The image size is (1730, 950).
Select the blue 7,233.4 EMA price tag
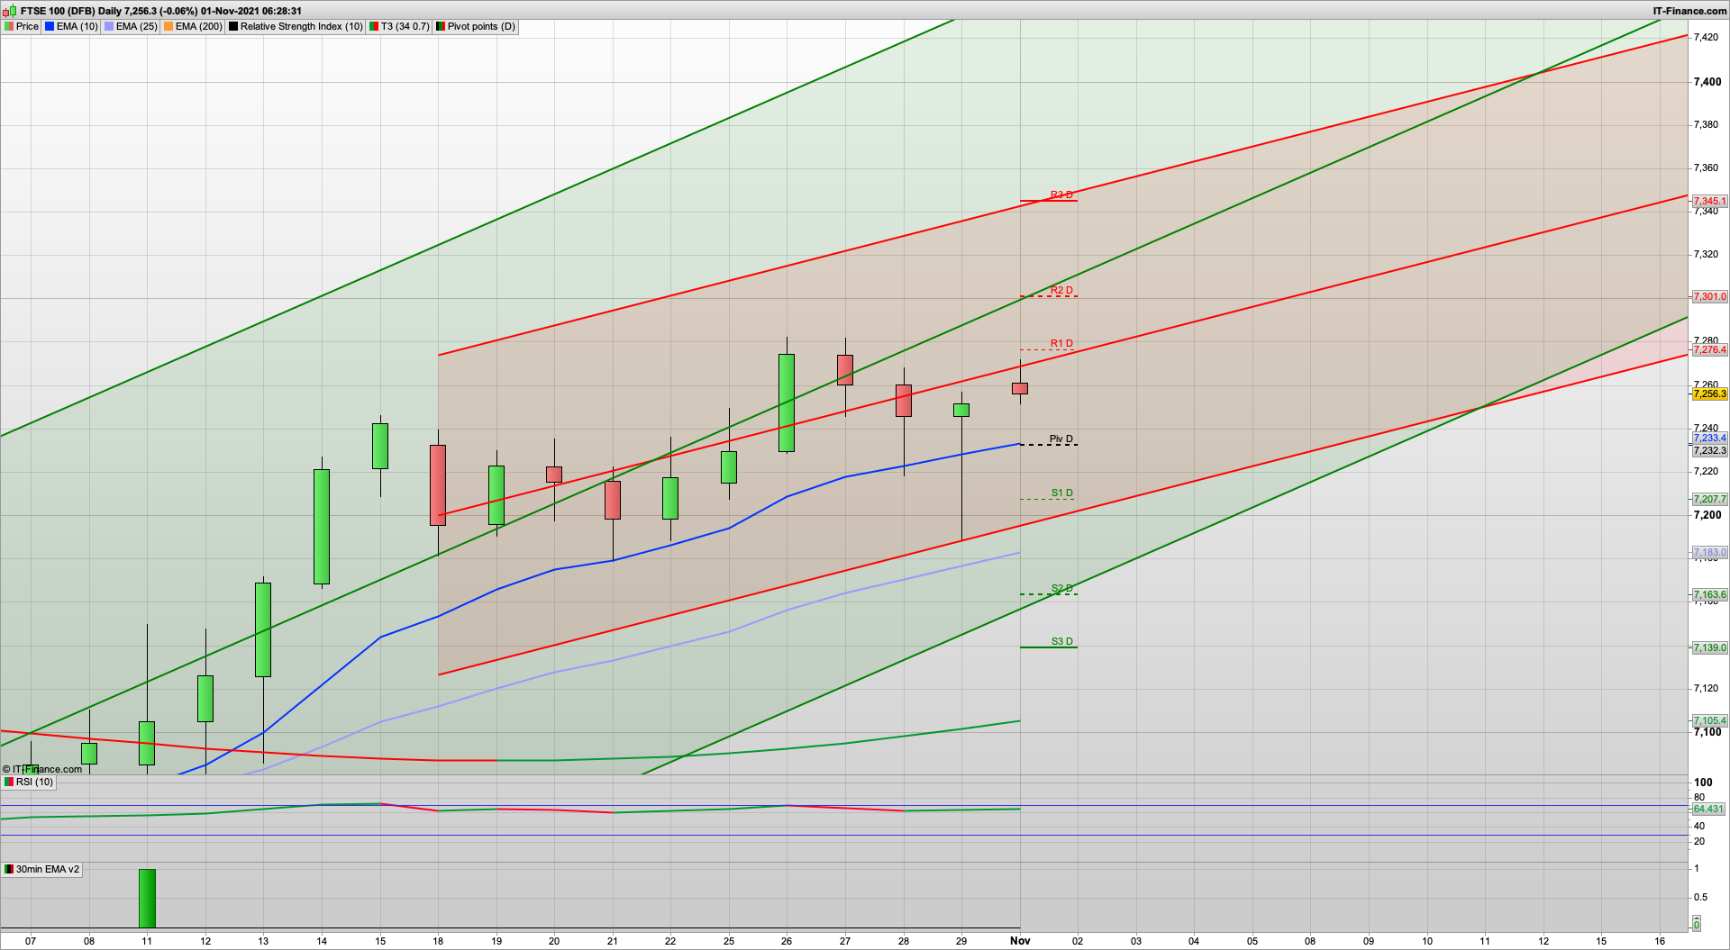[x=1709, y=439]
